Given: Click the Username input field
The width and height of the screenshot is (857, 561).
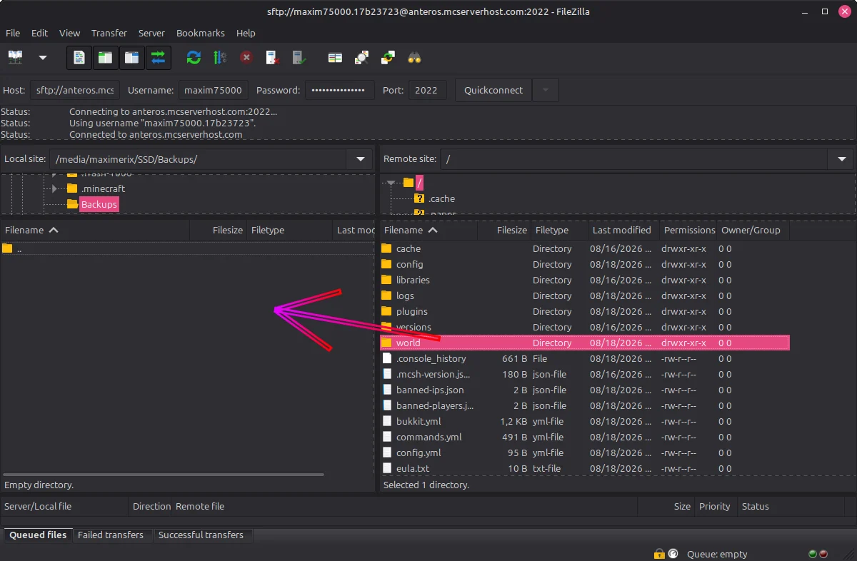Looking at the screenshot, I should point(213,90).
